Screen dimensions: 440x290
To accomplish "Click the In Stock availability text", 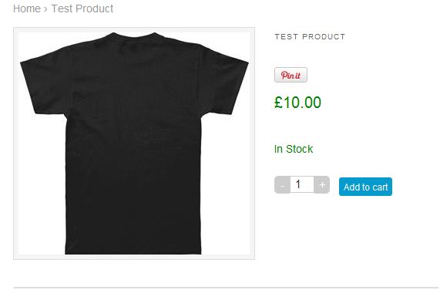I will click(294, 149).
